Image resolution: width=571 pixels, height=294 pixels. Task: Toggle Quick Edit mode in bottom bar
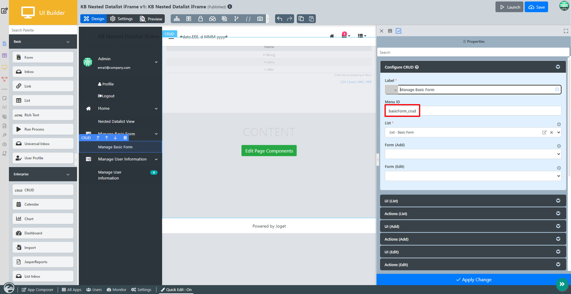(x=176, y=290)
